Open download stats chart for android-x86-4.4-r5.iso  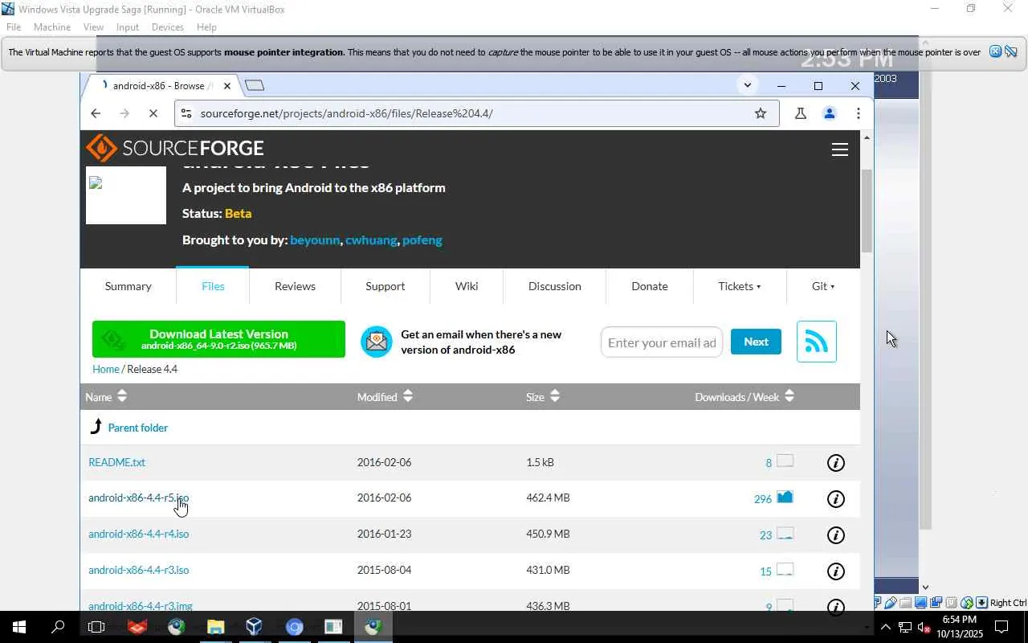pos(785,498)
